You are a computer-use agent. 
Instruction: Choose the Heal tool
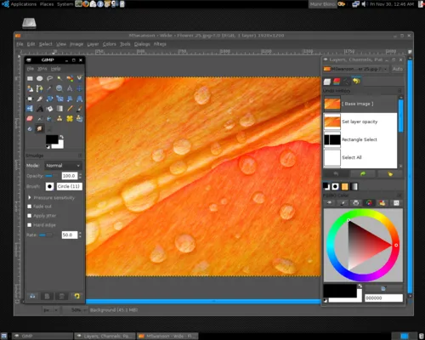(x=70, y=118)
